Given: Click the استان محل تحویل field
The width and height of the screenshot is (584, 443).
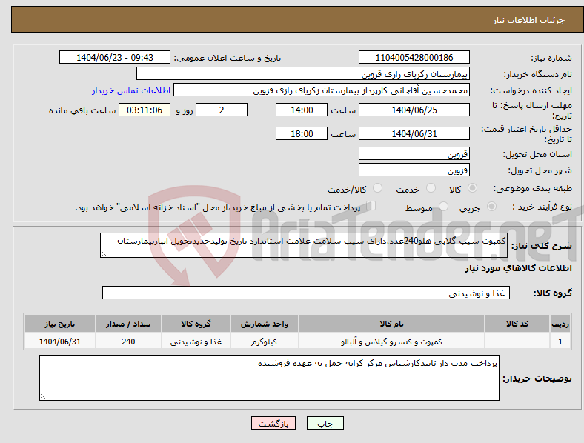Looking at the screenshot, I should pyautogui.click(x=414, y=153).
